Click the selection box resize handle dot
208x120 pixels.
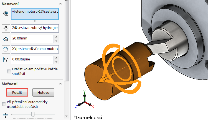click(x=35, y=21)
